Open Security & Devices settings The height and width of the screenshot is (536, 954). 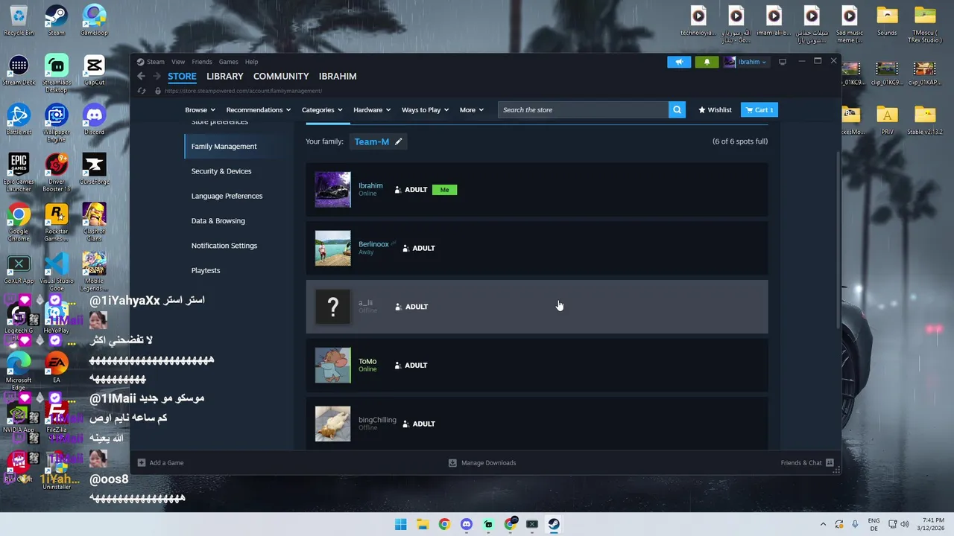coord(221,171)
